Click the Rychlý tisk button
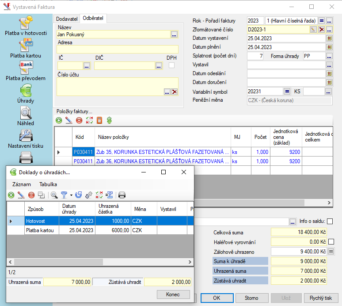This screenshot has height=306, width=342. 321,298
